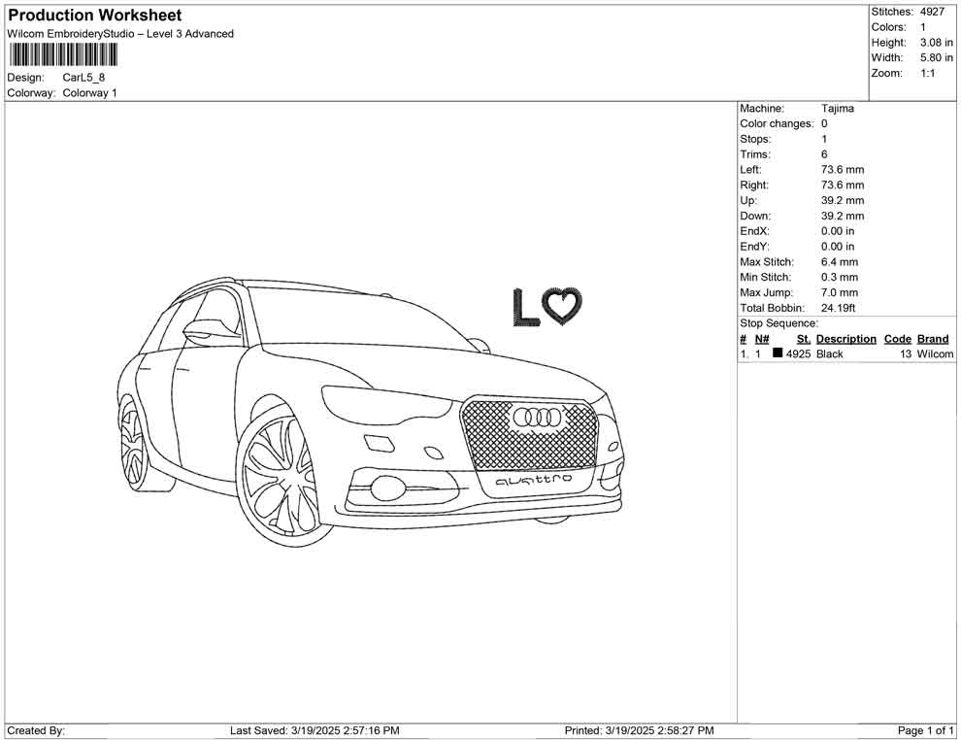
Task: Click the Stop Sequence label
Action: point(779,323)
